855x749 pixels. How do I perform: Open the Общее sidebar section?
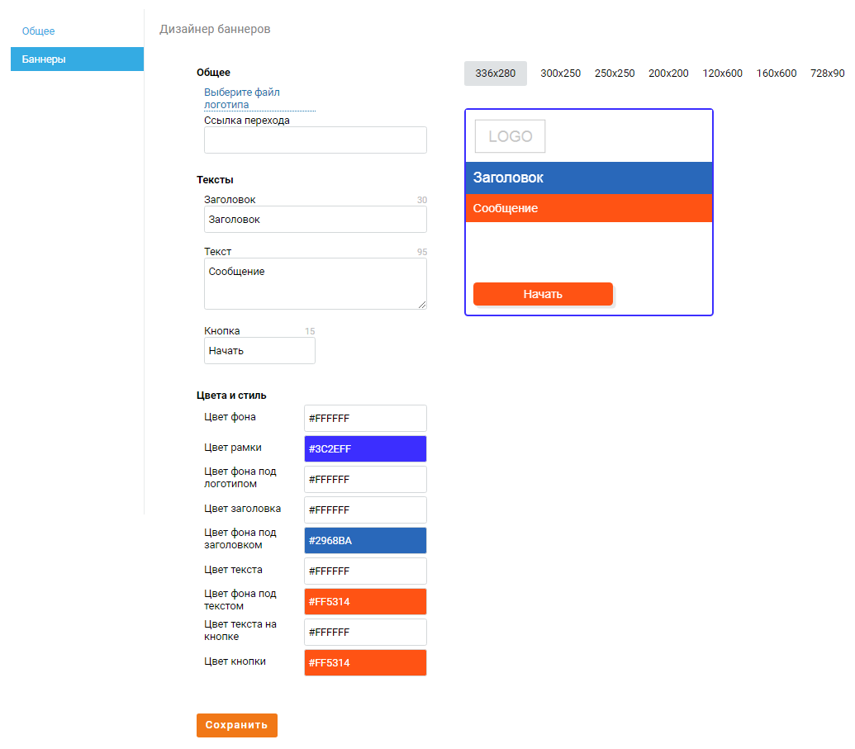(38, 31)
